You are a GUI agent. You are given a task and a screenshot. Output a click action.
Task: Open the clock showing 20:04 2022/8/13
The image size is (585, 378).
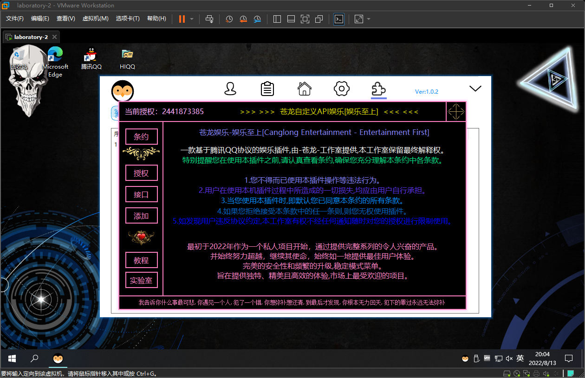coord(542,359)
